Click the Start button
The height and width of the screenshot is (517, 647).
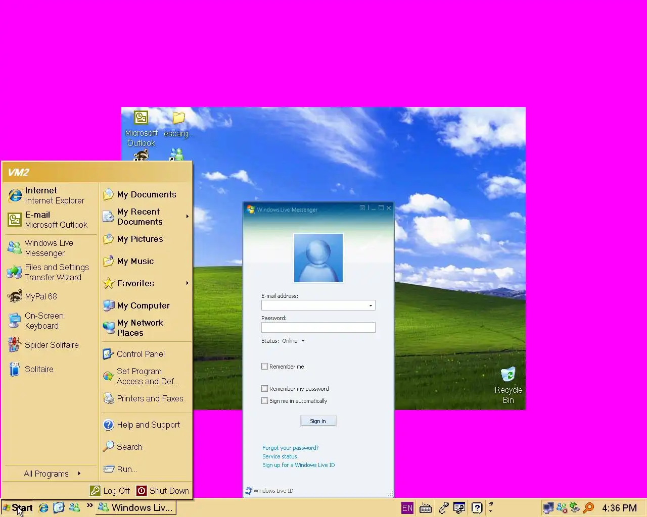click(18, 508)
